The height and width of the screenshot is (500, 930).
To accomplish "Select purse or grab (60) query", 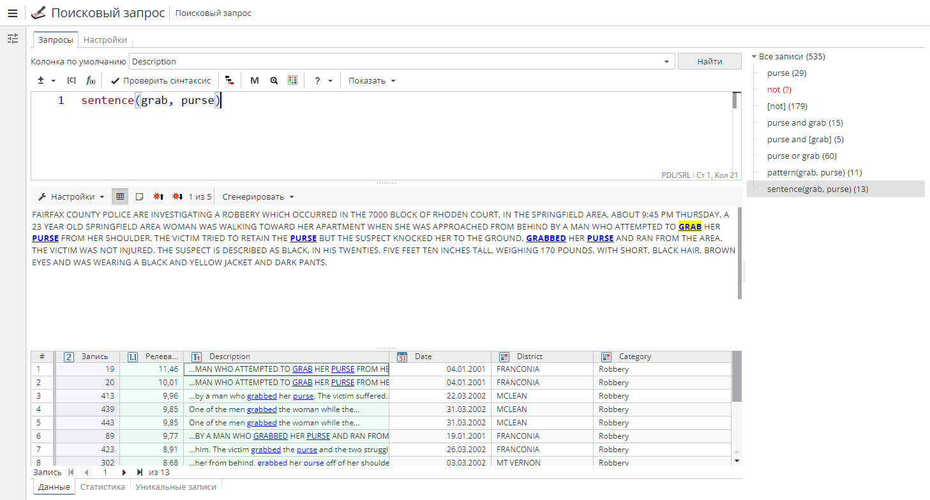I will 802,156.
